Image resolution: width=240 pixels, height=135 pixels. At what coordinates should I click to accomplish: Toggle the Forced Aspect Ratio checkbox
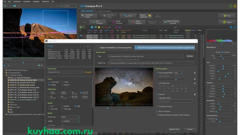coord(157,73)
